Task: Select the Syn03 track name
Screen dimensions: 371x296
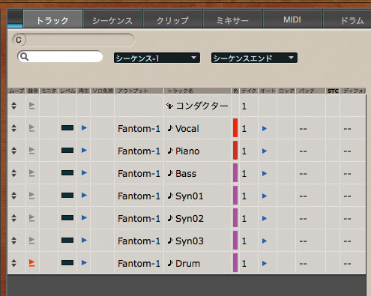Action: [x=190, y=241]
